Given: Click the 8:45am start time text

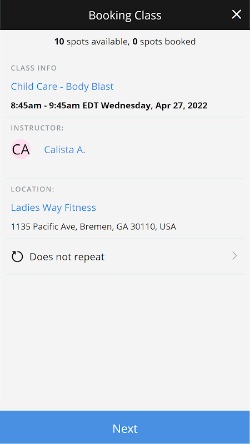Looking at the screenshot, I should click(x=24, y=105).
